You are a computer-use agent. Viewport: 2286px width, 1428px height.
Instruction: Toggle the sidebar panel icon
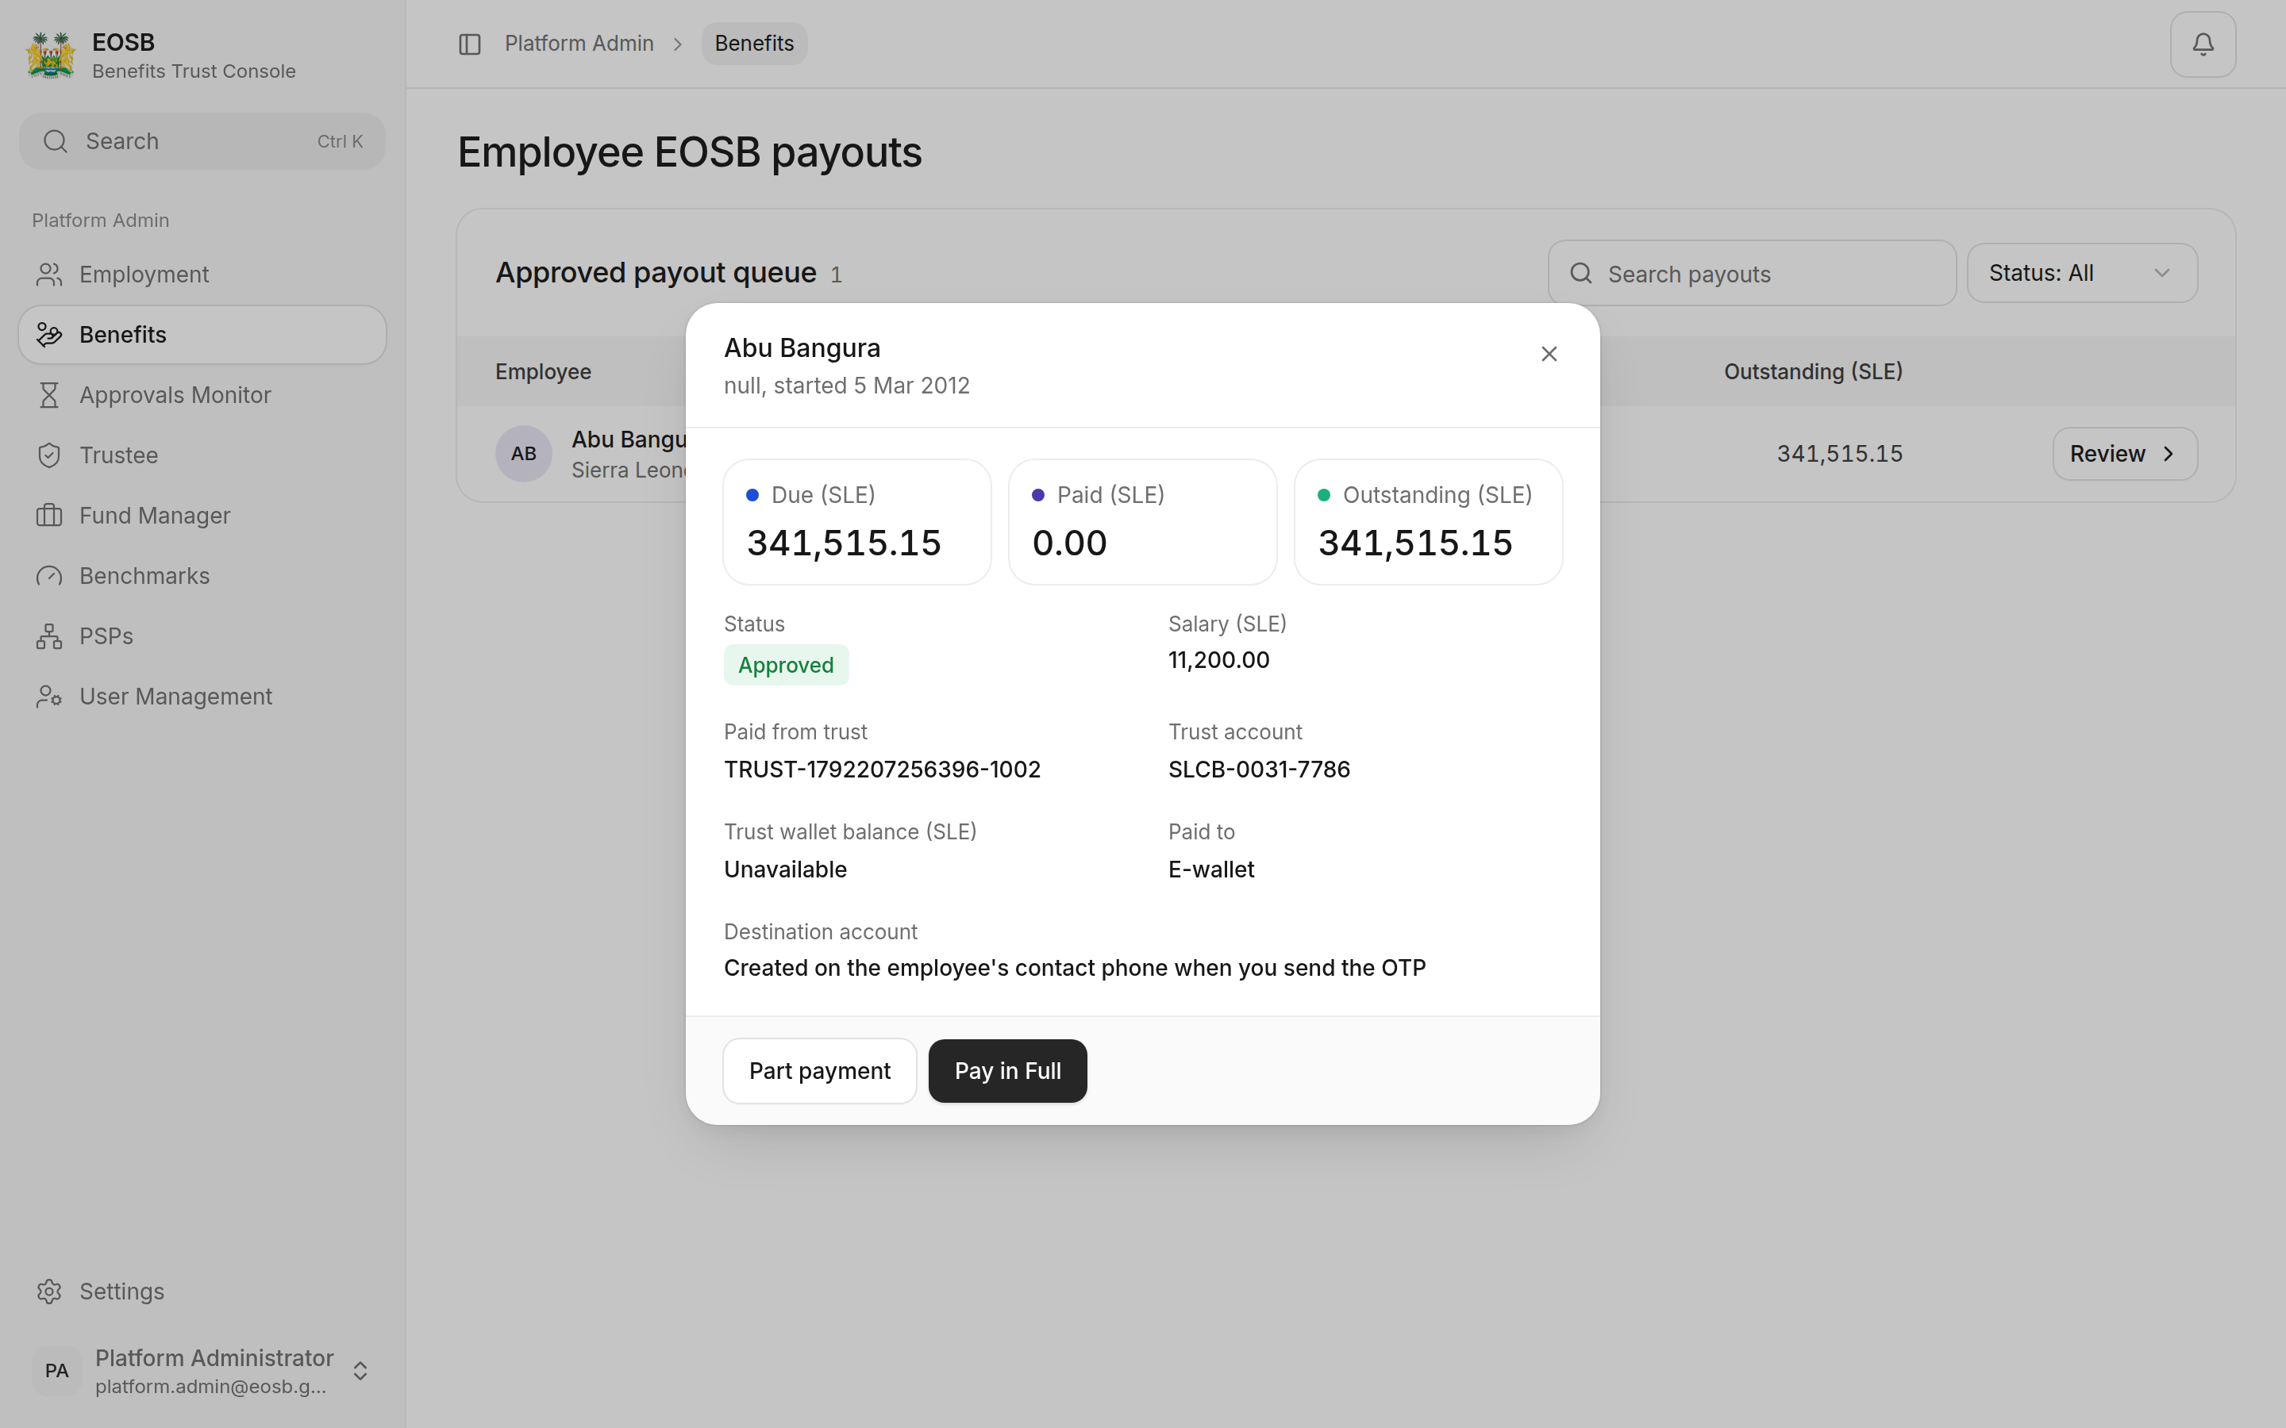(x=469, y=44)
